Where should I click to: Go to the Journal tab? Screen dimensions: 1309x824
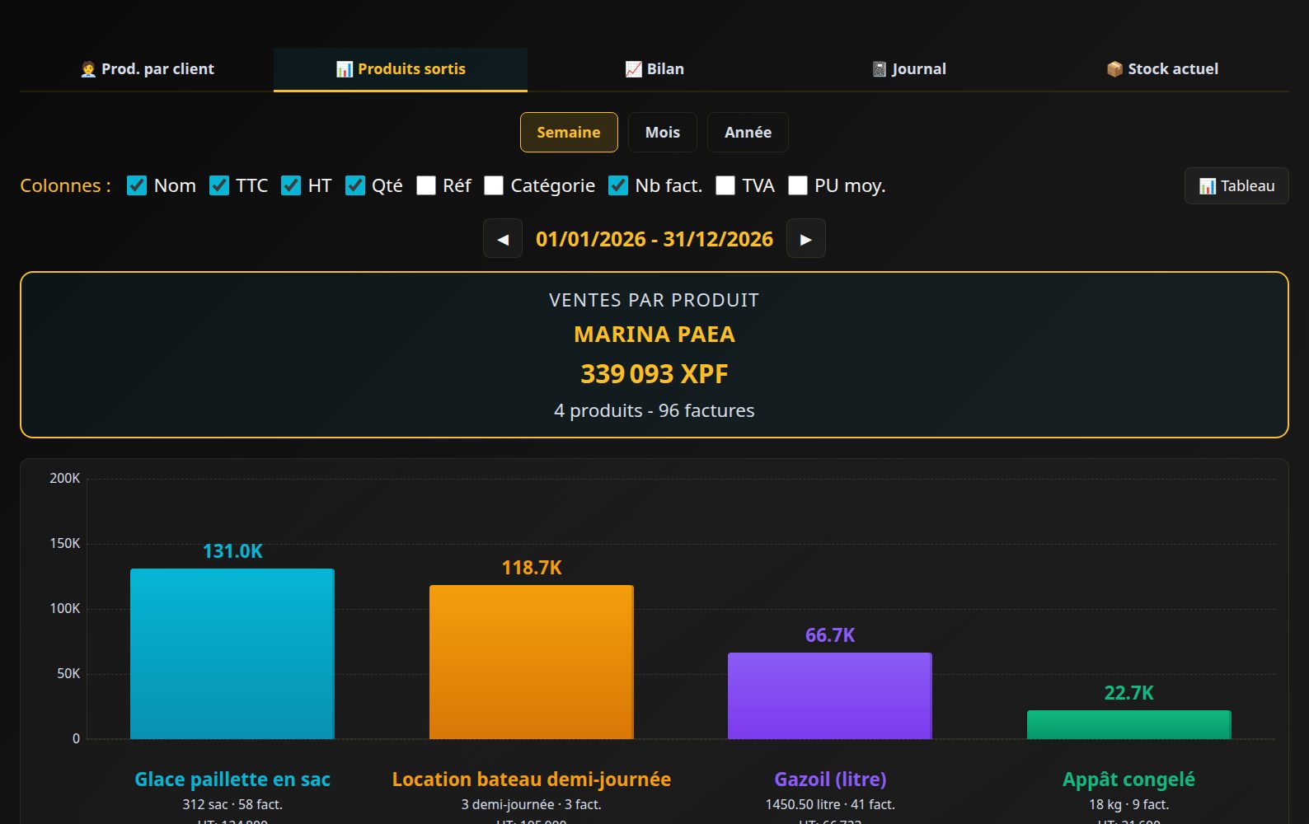[908, 69]
